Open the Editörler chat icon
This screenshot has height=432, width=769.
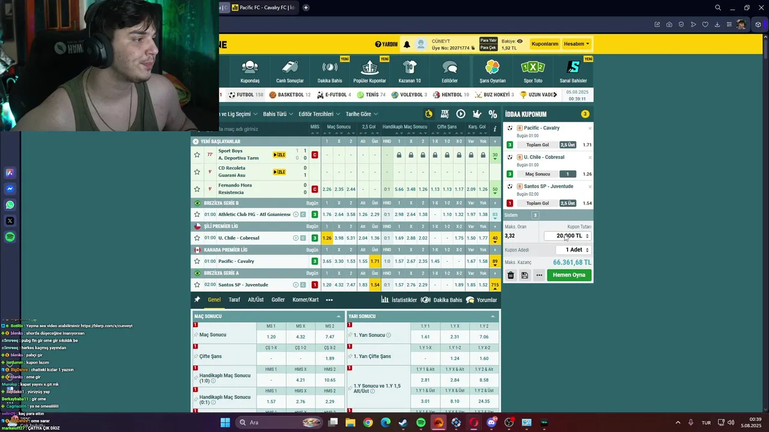[449, 67]
